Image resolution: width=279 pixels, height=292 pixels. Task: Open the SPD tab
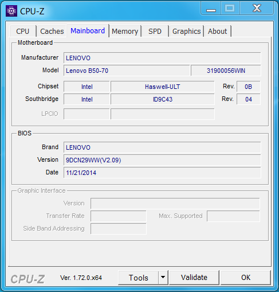155,31
